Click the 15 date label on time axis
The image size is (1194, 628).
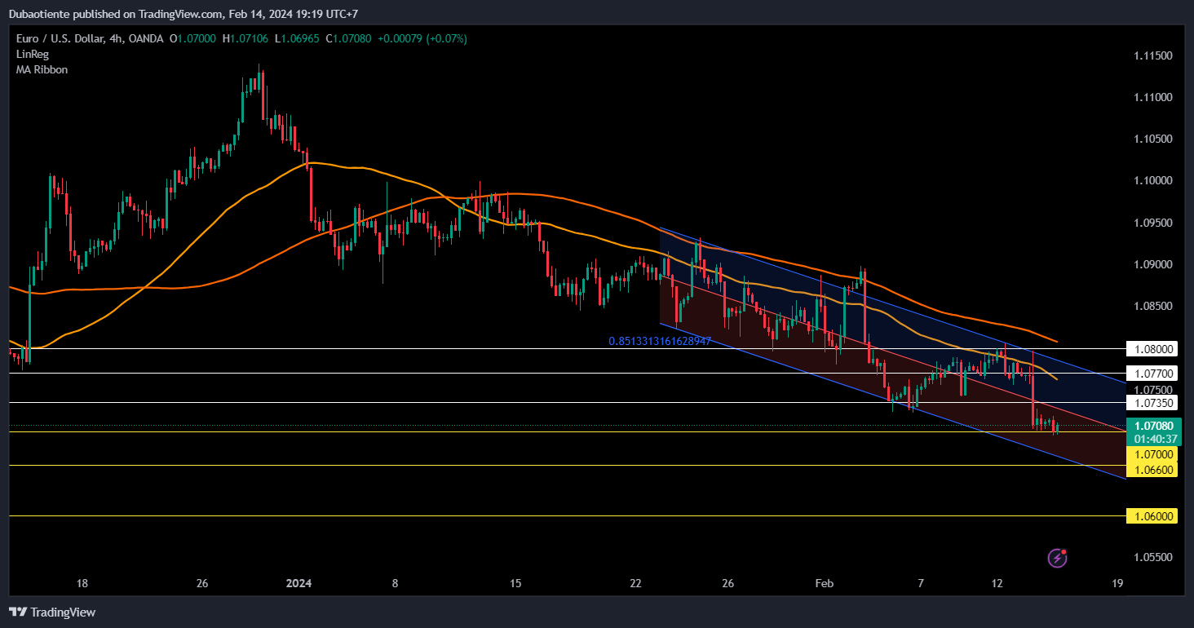pyautogui.click(x=515, y=583)
